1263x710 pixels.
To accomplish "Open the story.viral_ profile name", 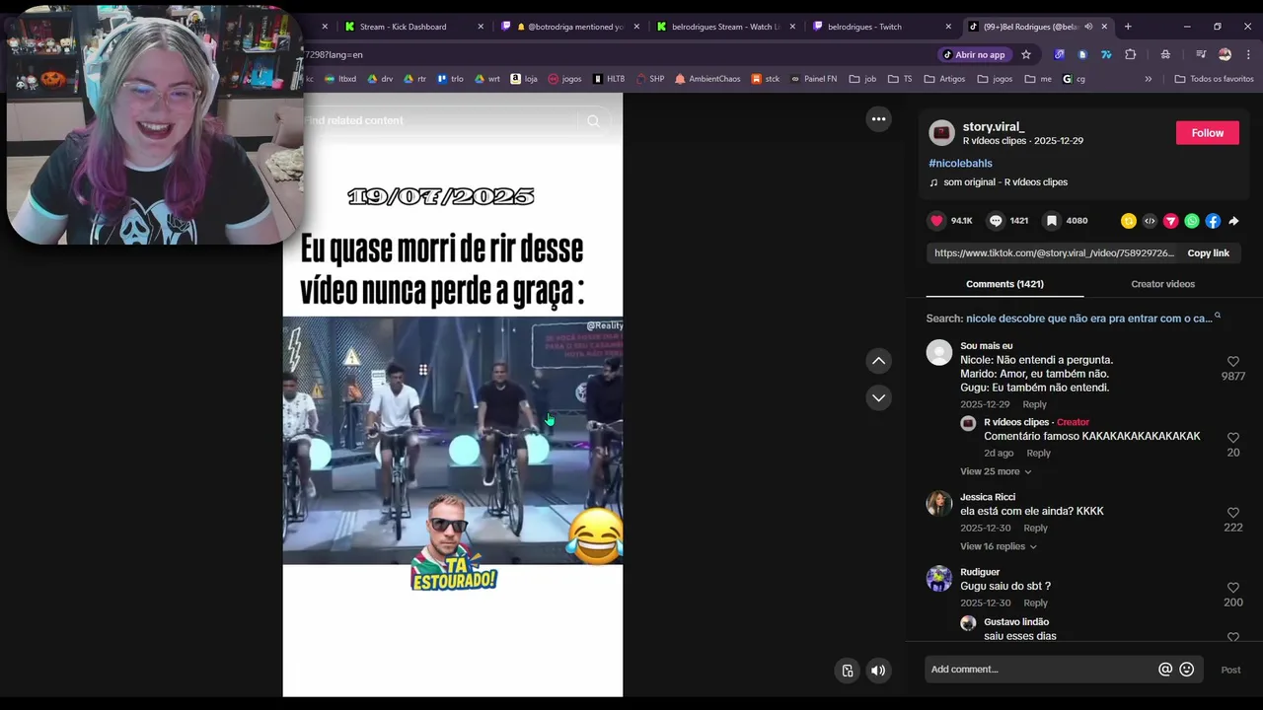I will [x=994, y=126].
